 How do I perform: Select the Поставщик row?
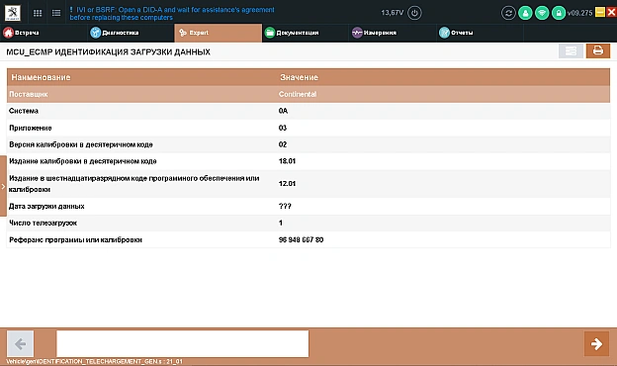coord(308,94)
